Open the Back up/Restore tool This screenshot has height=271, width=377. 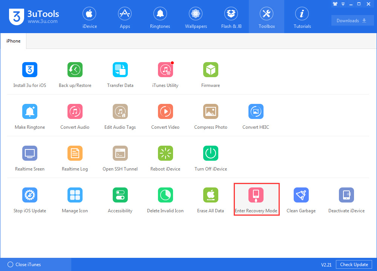pos(75,74)
